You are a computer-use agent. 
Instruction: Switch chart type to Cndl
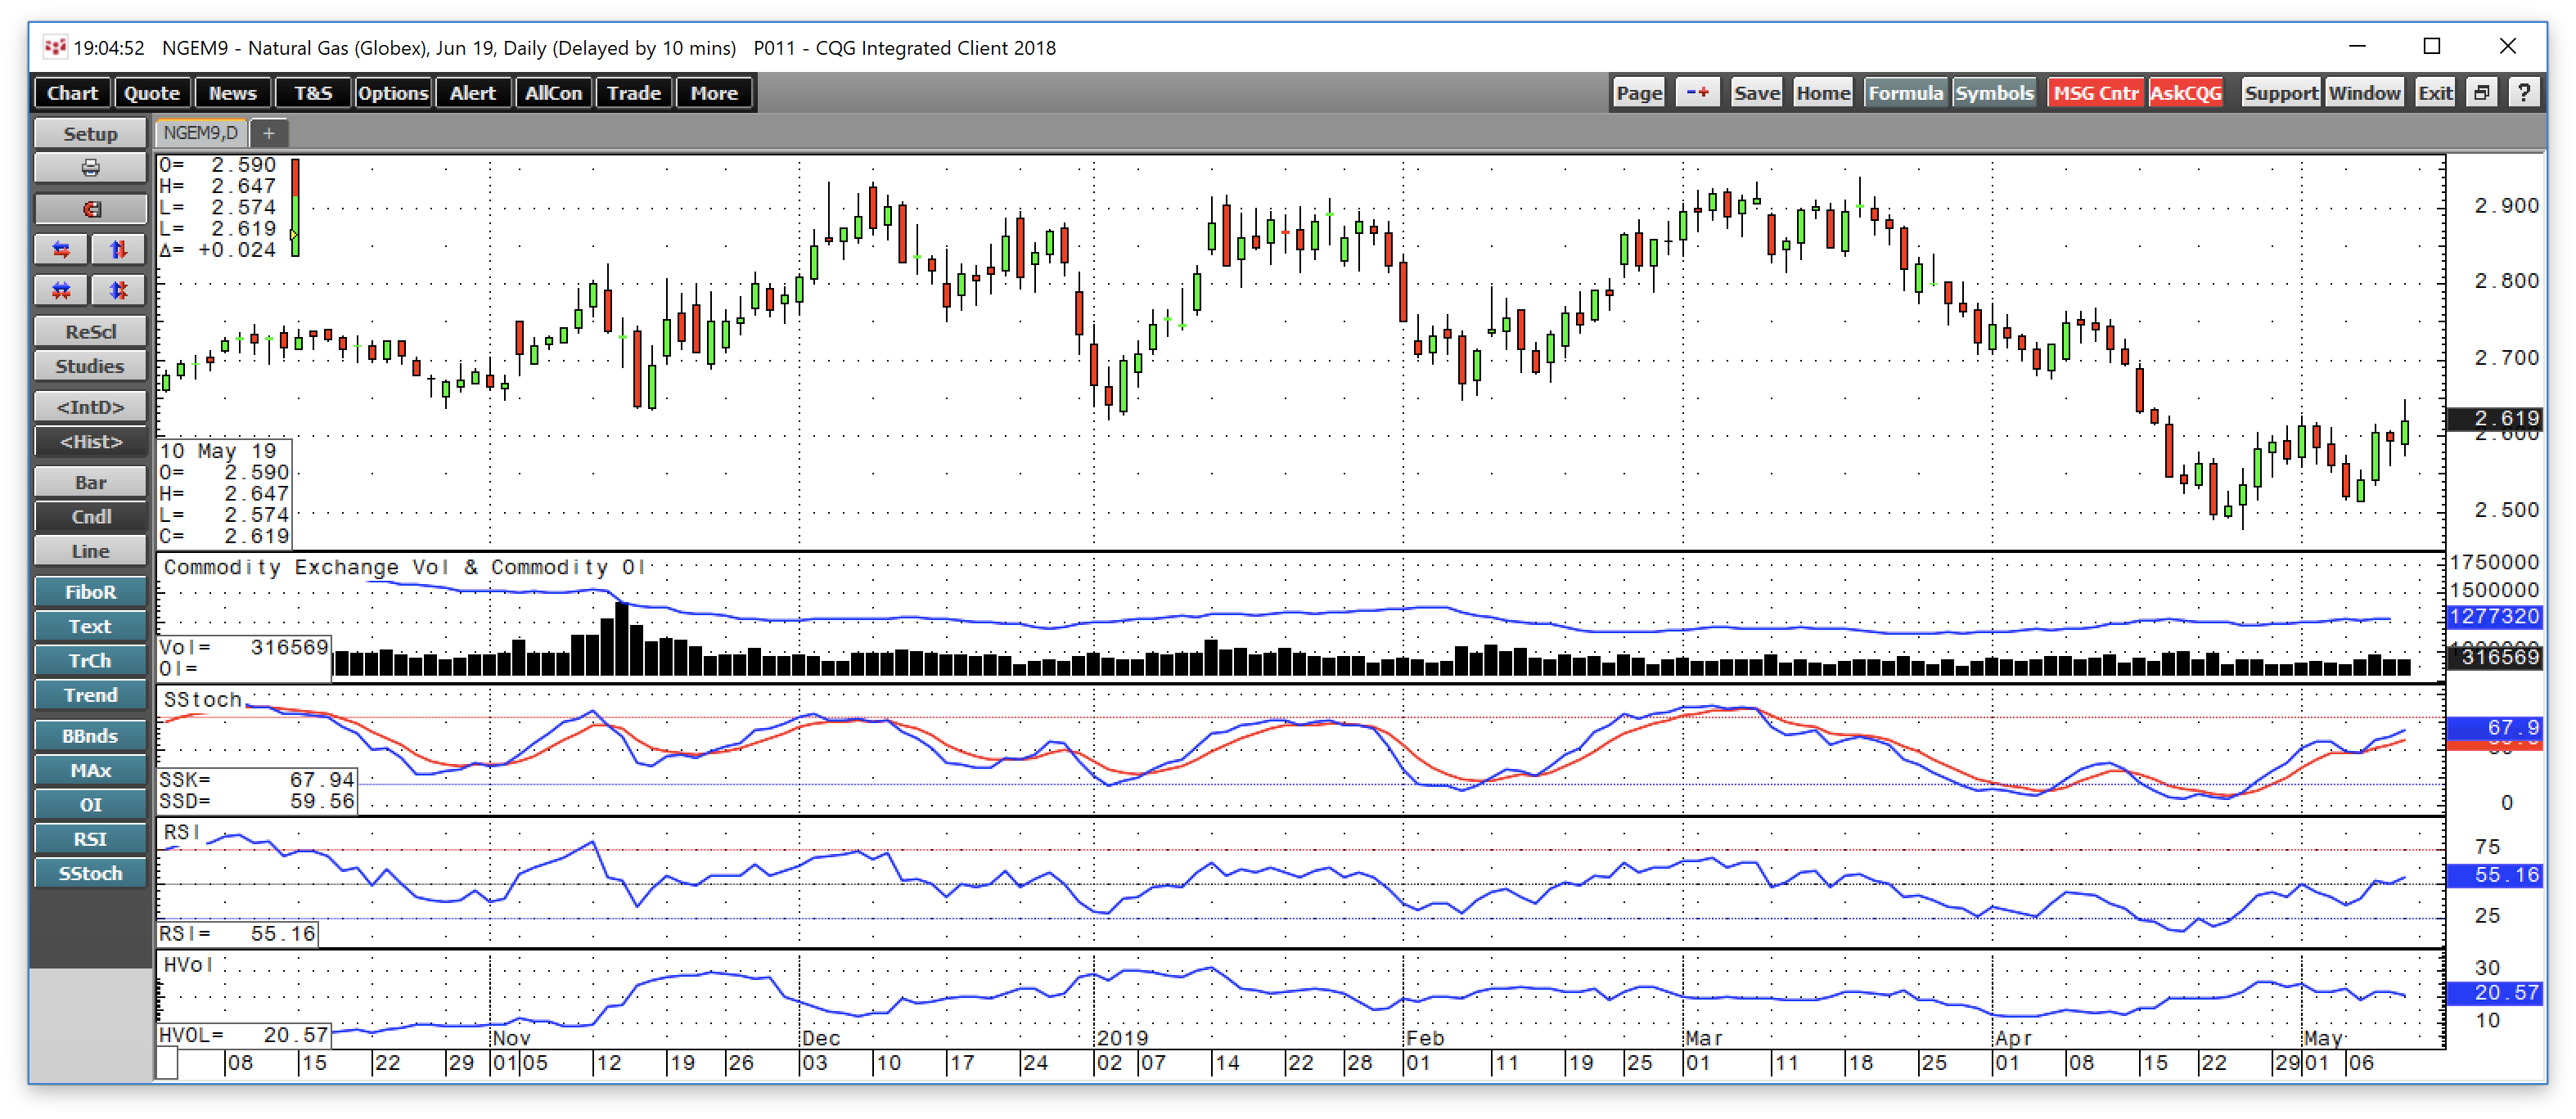point(90,517)
